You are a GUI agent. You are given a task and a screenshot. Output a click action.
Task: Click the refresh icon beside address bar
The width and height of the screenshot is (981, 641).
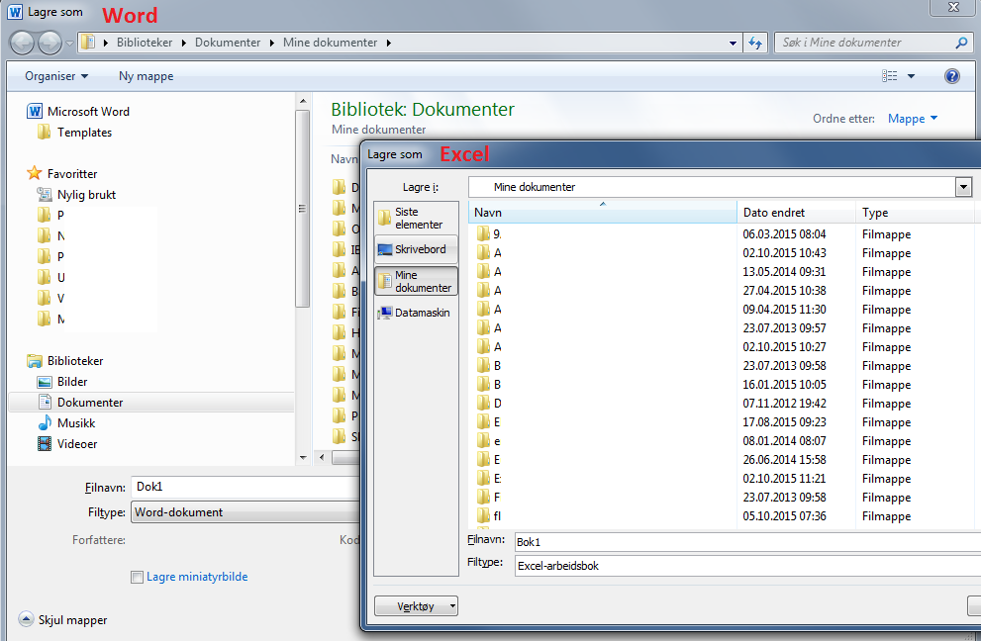(755, 44)
